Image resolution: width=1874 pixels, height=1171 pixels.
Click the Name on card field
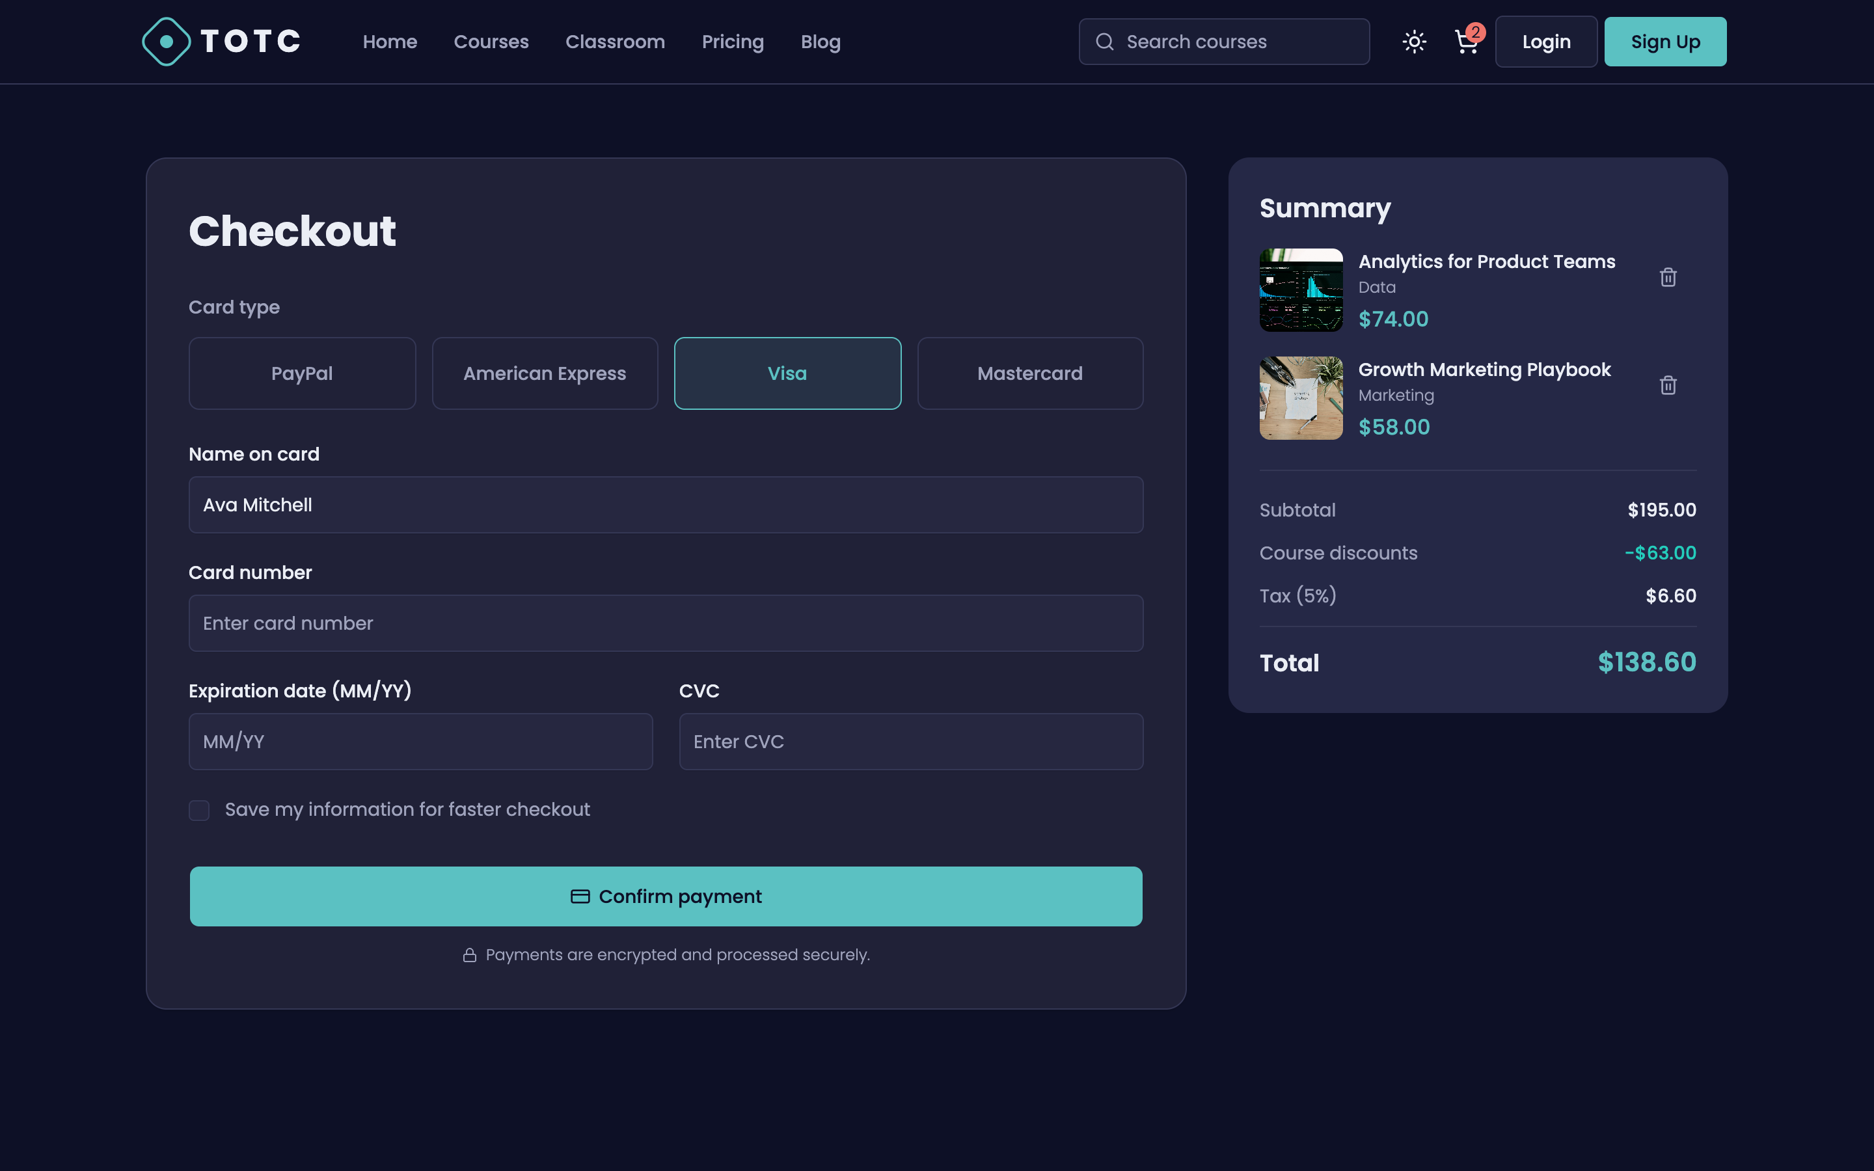coord(666,505)
